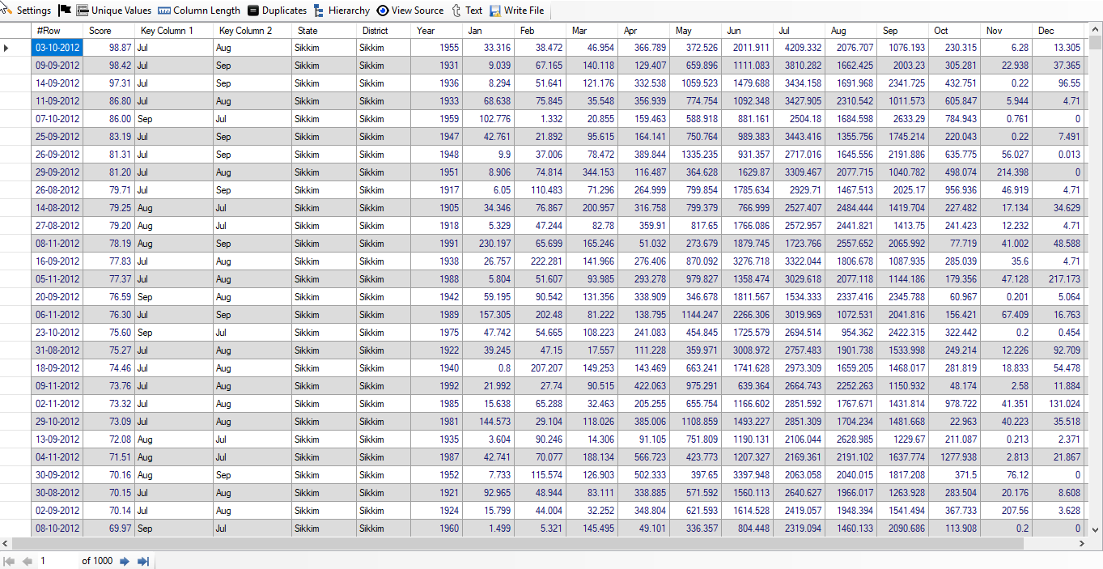The width and height of the screenshot is (1103, 569).
Task: Select the Year column header
Action: [x=435, y=31]
